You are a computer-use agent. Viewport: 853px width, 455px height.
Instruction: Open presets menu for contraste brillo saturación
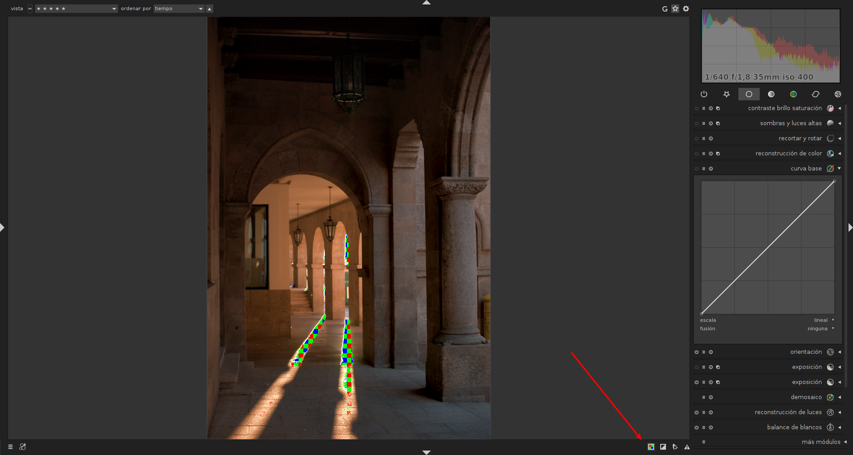(x=704, y=108)
